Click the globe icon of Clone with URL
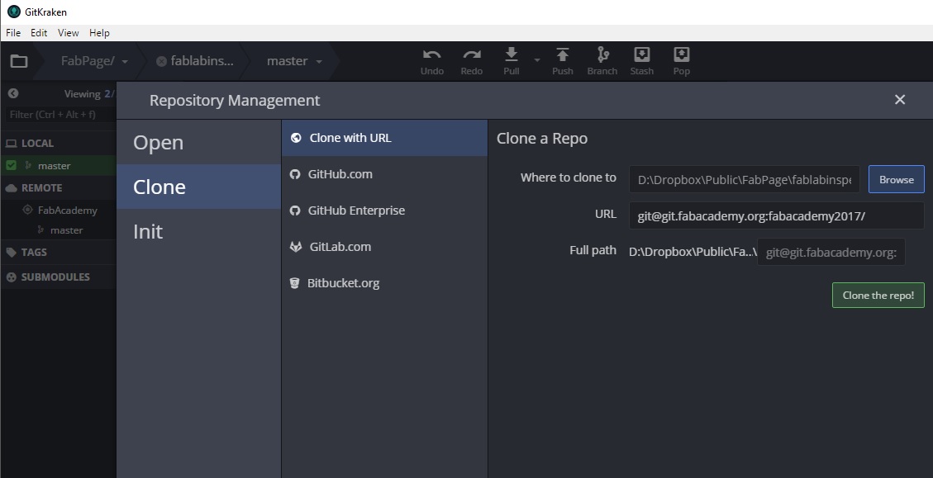933x478 pixels. click(296, 138)
